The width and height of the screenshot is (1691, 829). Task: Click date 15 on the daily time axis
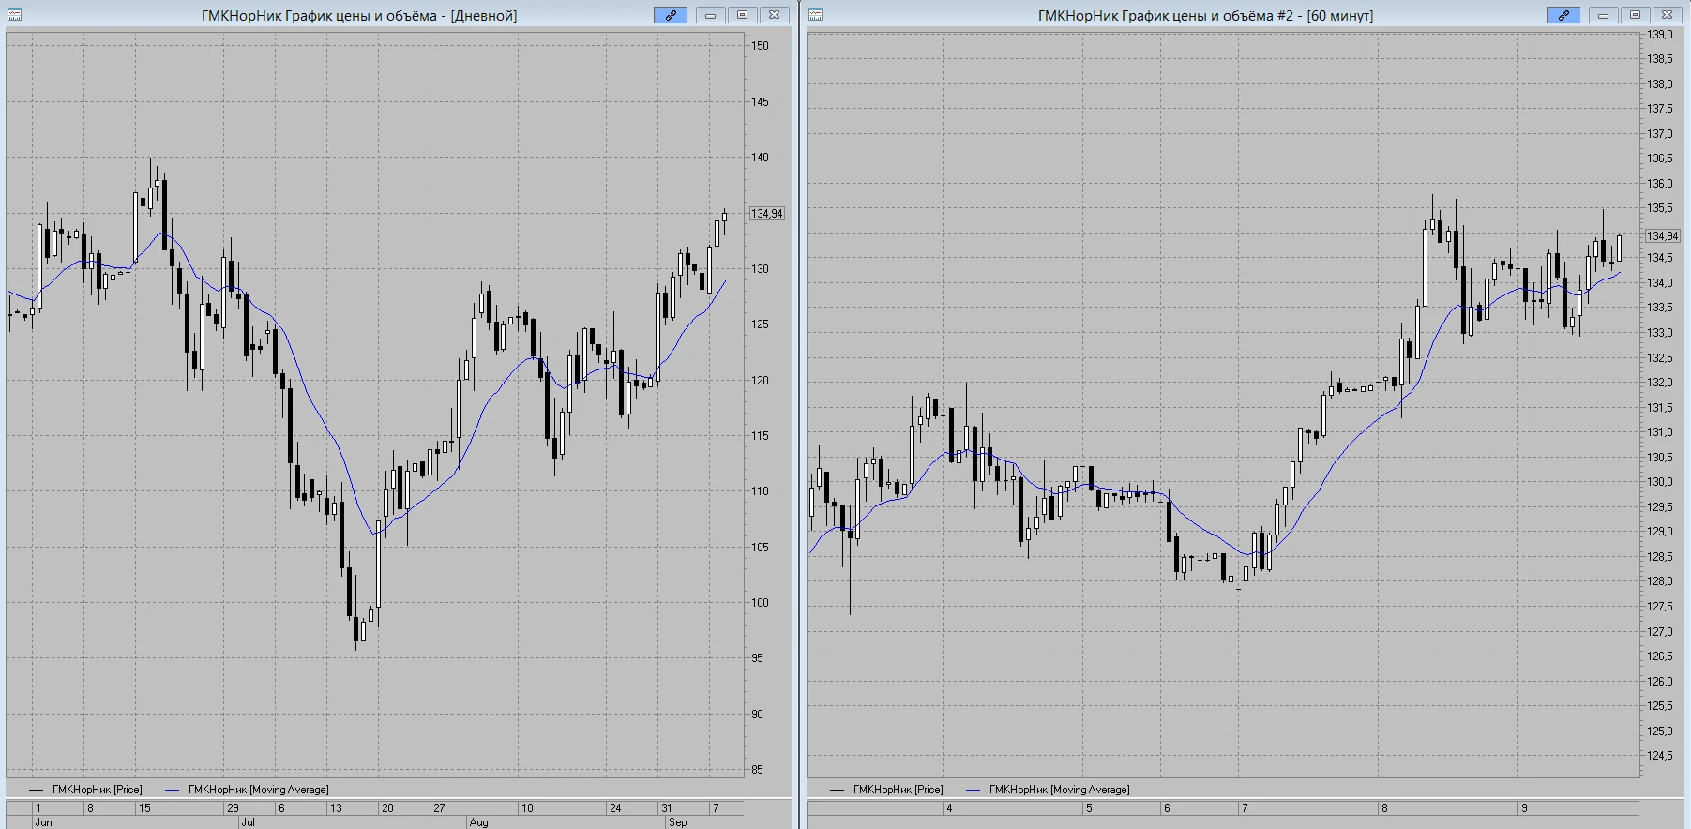tap(144, 808)
